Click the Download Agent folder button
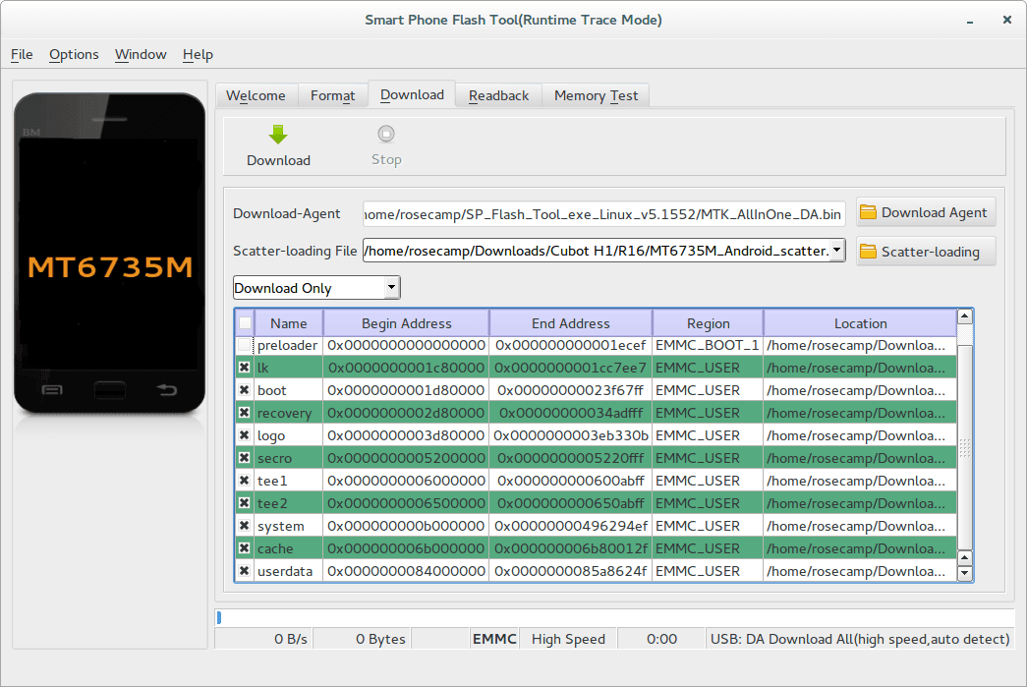The height and width of the screenshot is (687, 1027). point(926,212)
